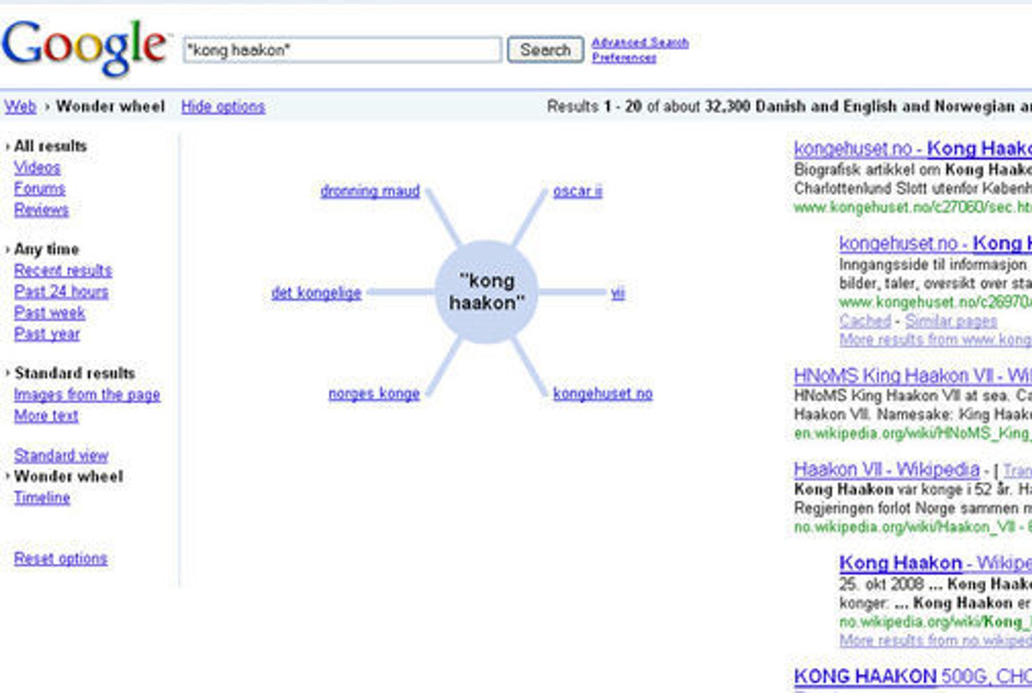Open Preferences link
1032x693 pixels.
pyautogui.click(x=624, y=58)
